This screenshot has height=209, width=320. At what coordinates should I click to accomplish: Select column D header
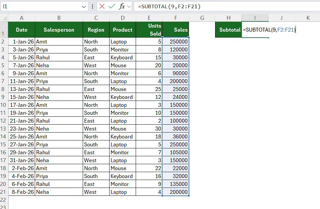click(x=123, y=18)
